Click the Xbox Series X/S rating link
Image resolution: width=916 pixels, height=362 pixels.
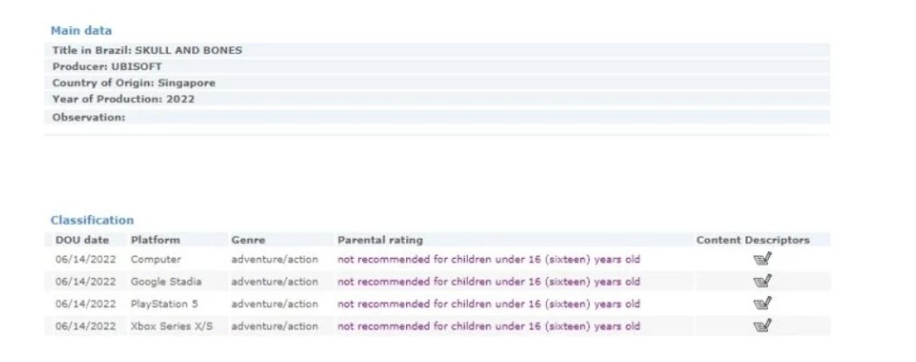488,326
